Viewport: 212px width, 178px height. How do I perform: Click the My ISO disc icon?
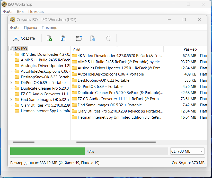coord(11,49)
